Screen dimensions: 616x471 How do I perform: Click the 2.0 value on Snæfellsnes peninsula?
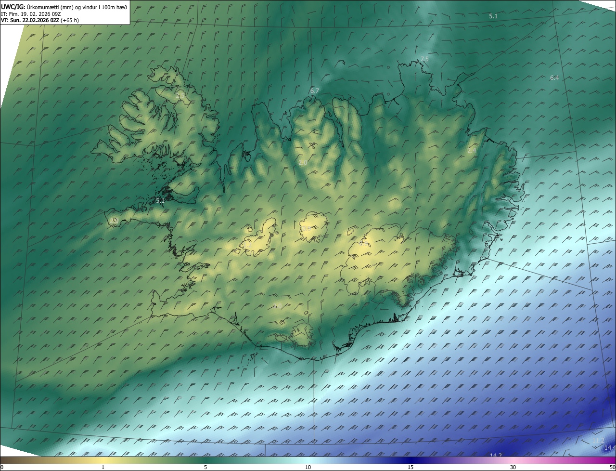tap(115, 220)
